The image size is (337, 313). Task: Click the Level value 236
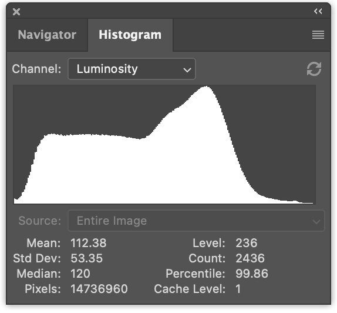247,243
